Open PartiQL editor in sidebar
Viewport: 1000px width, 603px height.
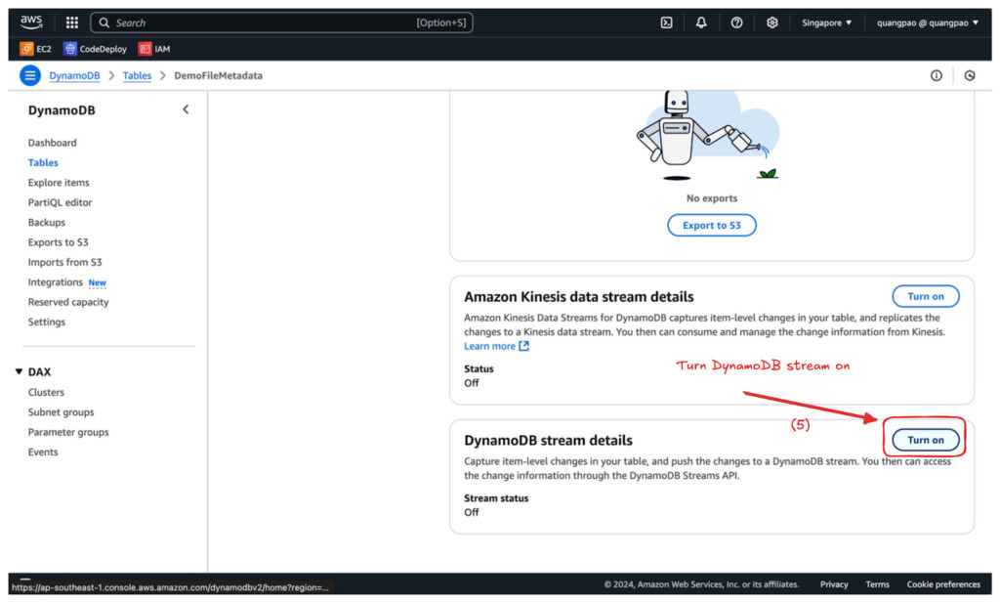click(x=60, y=202)
